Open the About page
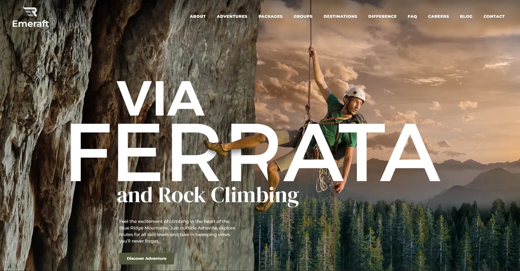Image resolution: width=520 pixels, height=271 pixels. coord(198,16)
